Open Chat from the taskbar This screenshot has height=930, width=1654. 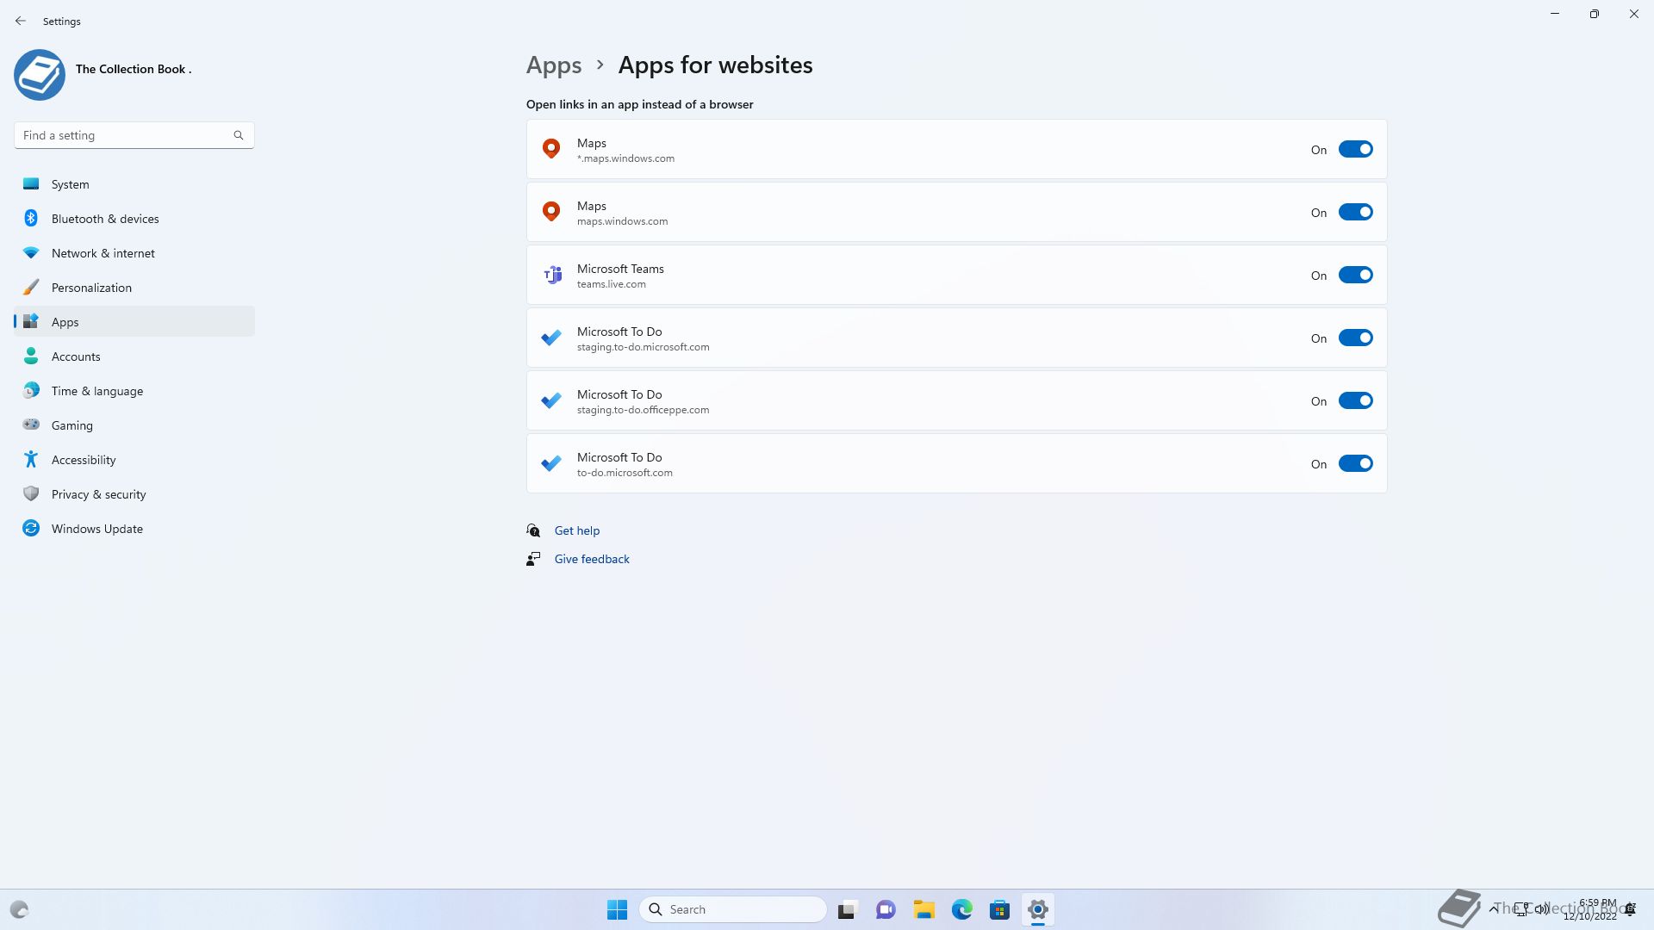pos(886,909)
